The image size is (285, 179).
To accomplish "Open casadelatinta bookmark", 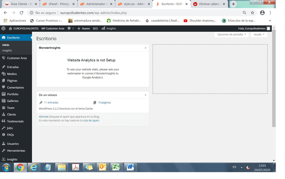I will tap(163, 21).
